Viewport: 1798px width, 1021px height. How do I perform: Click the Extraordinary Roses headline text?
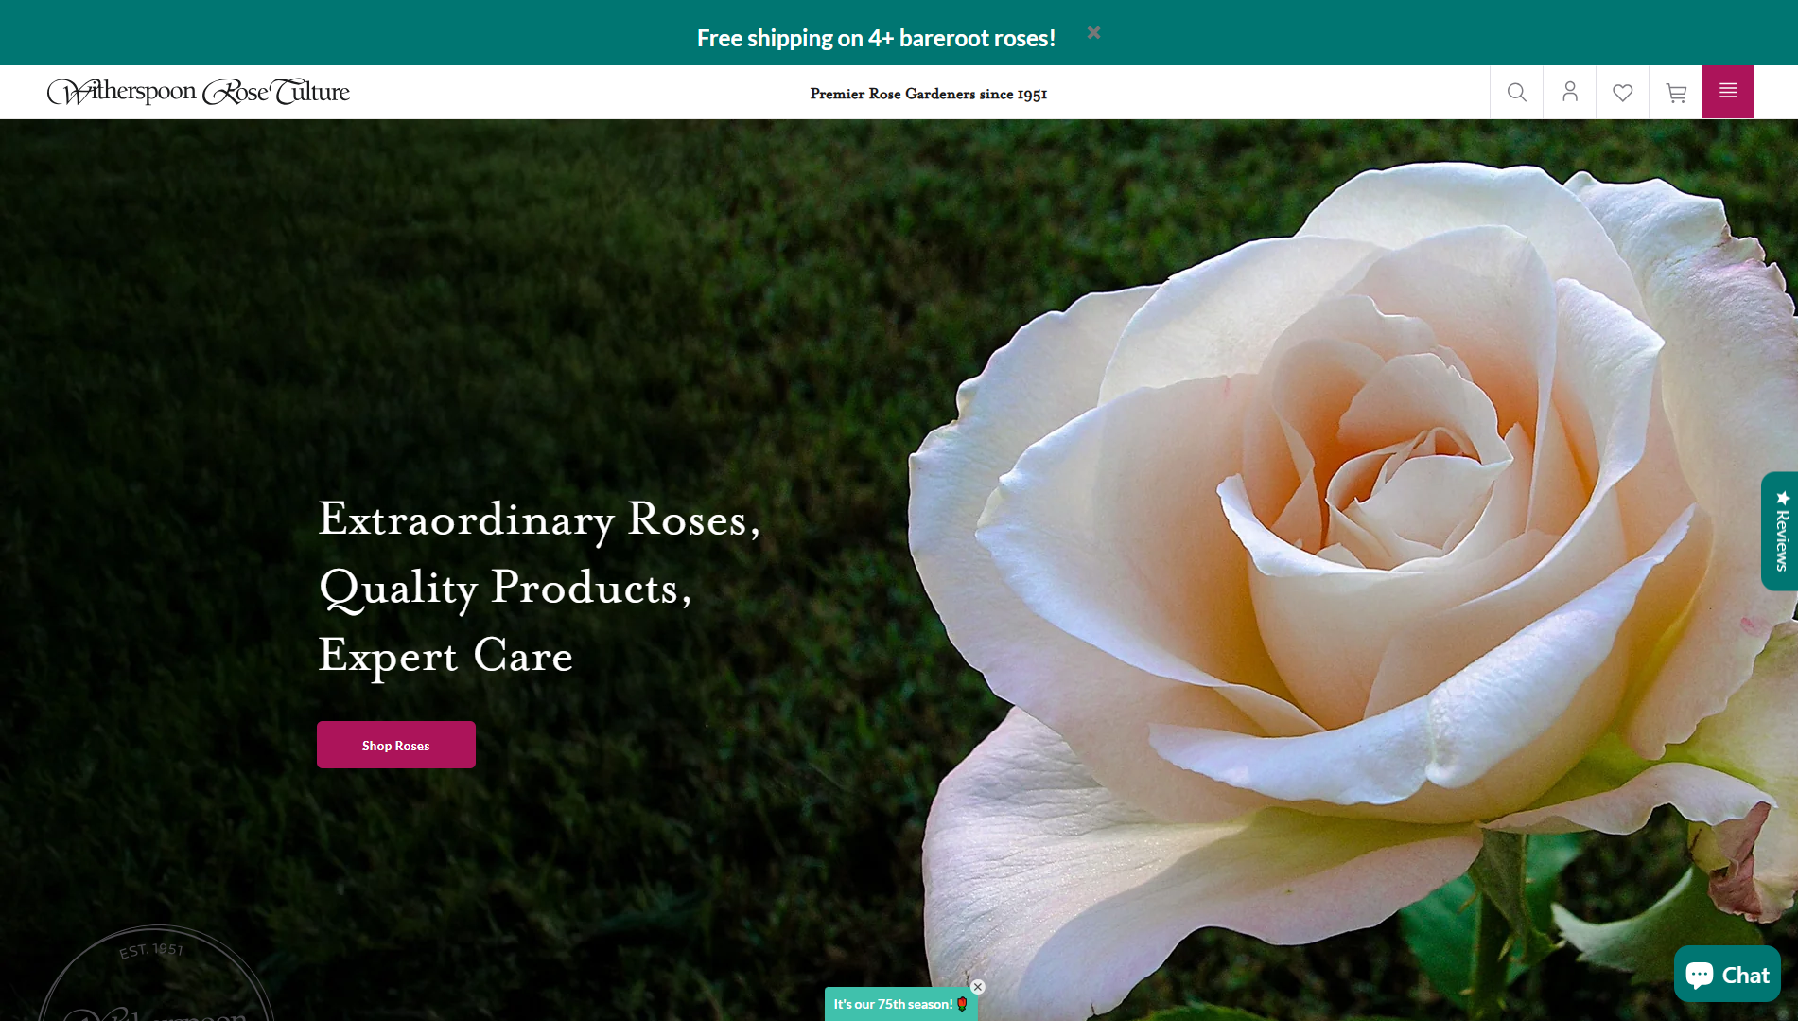tap(539, 519)
